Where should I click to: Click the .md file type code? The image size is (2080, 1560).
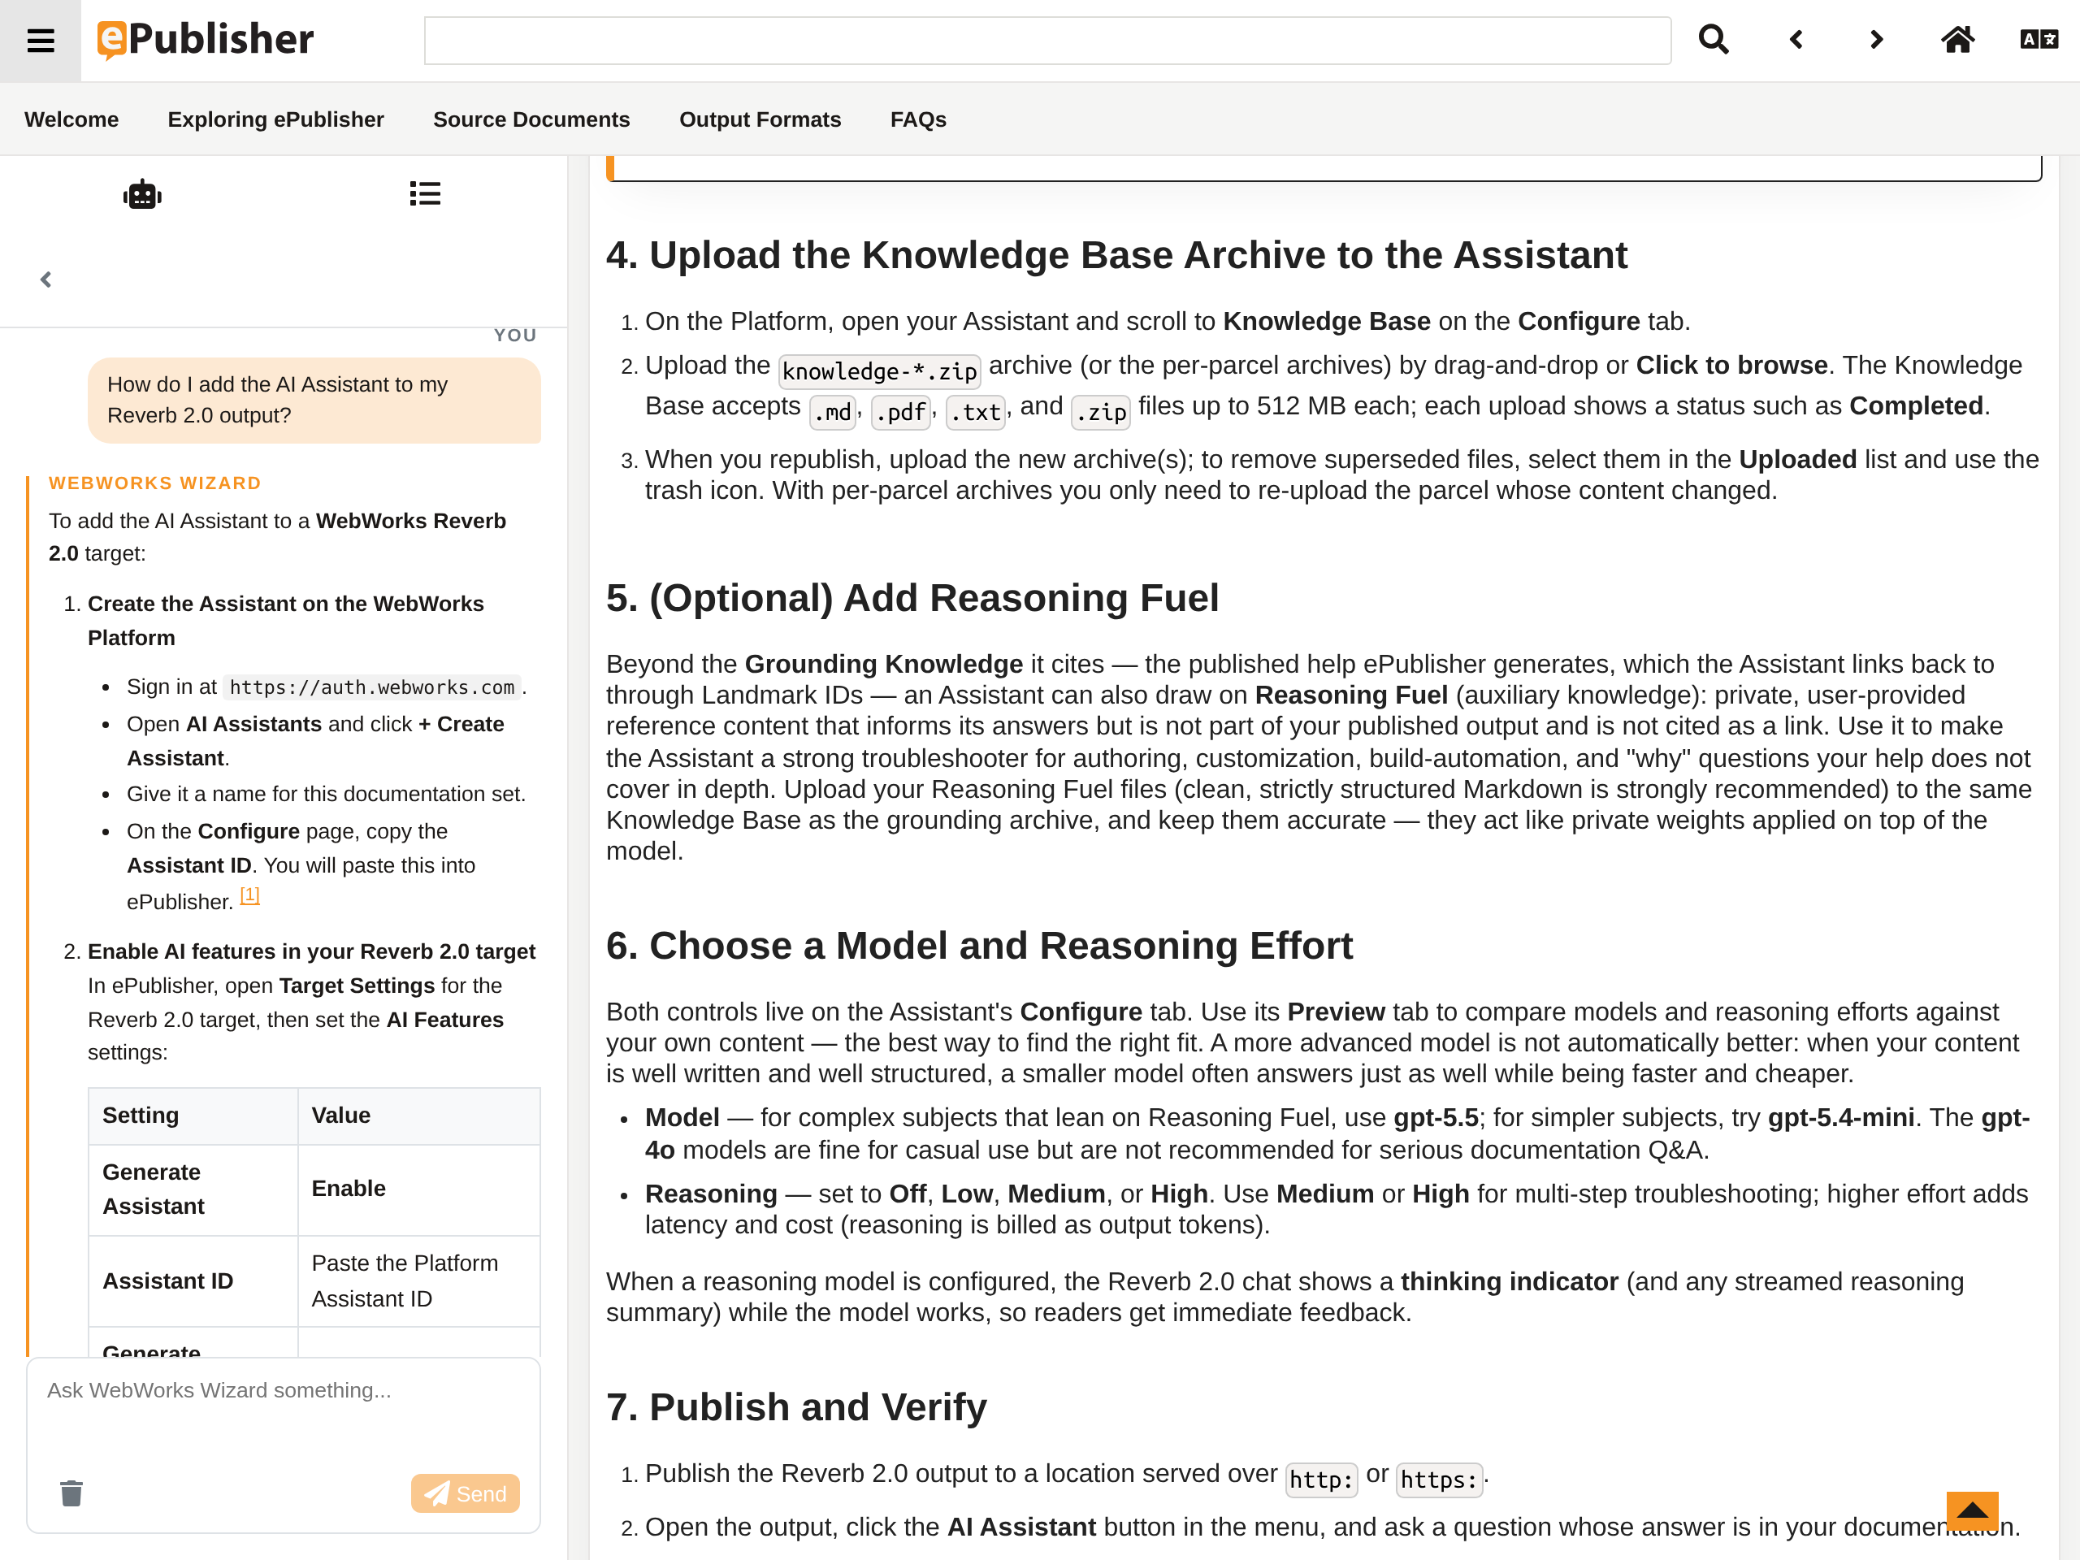(833, 413)
